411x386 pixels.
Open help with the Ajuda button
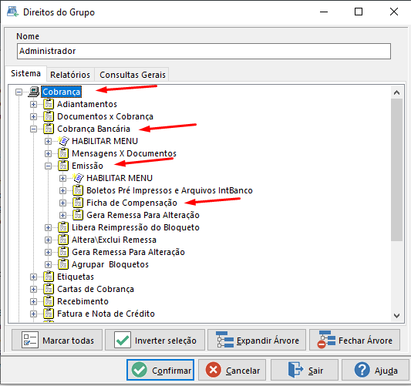pyautogui.click(x=376, y=370)
